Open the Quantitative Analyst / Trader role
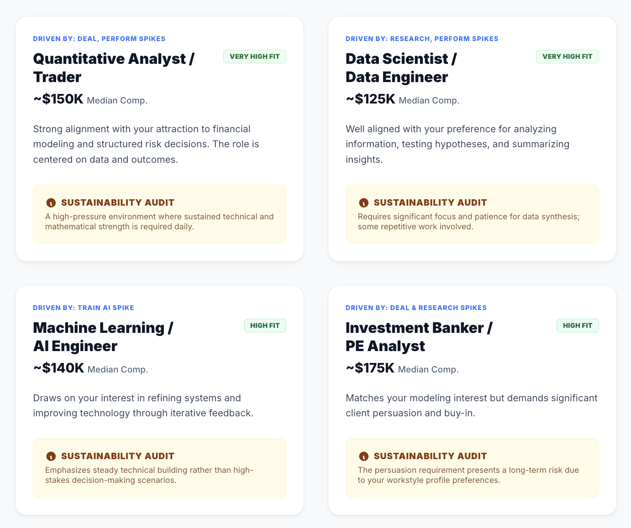Image resolution: width=631 pixels, height=528 pixels. (x=113, y=67)
